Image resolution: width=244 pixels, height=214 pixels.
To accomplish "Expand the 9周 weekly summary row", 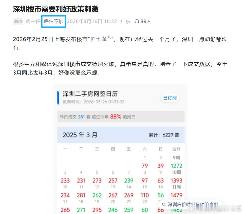I will (177, 157).
